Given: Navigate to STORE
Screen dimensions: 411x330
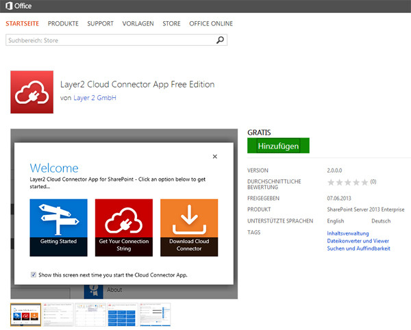Looking at the screenshot, I should [x=171, y=23].
